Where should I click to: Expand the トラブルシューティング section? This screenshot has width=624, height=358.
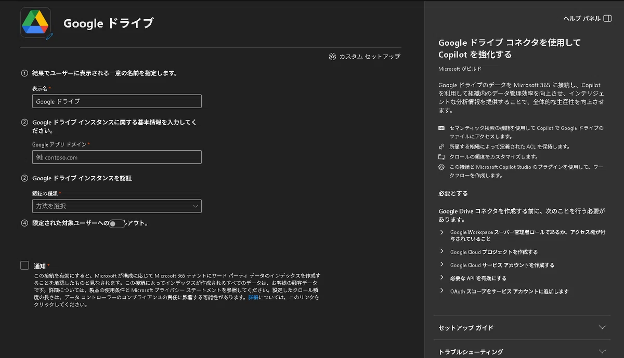tap(522, 352)
